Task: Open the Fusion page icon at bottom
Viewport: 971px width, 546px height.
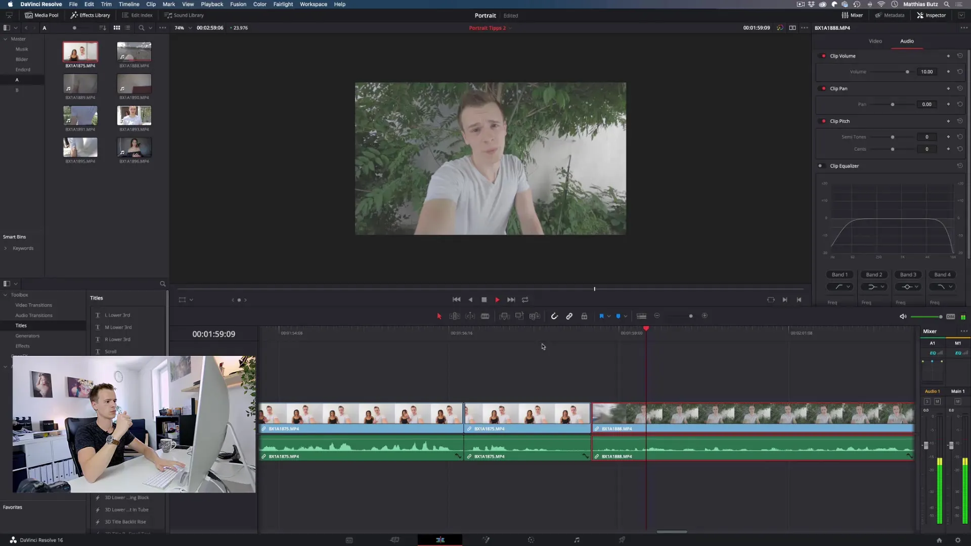Action: coord(486,540)
